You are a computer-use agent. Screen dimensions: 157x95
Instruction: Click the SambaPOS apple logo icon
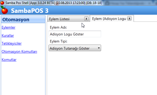4,10
